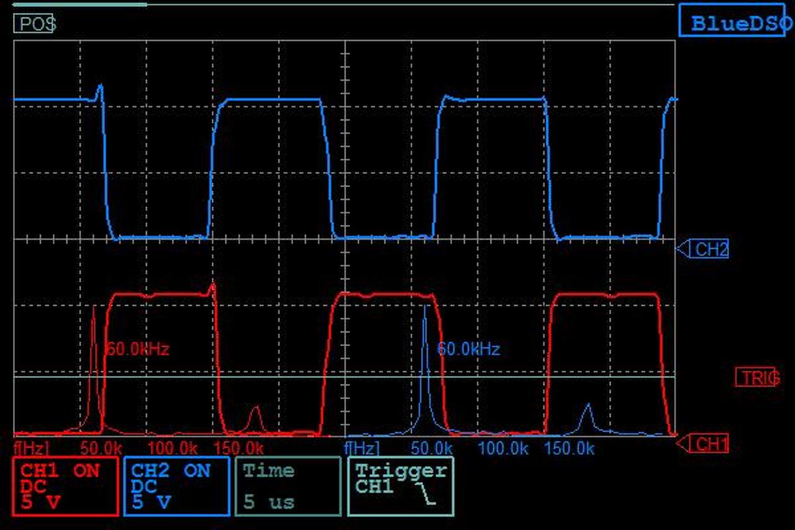Click the POS position button
Image resolution: width=795 pixels, height=530 pixels.
point(34,24)
